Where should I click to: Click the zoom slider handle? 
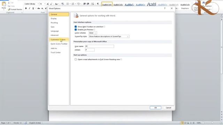pos(212,123)
